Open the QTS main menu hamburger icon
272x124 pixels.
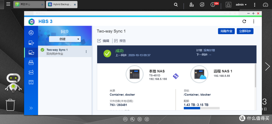8,4
